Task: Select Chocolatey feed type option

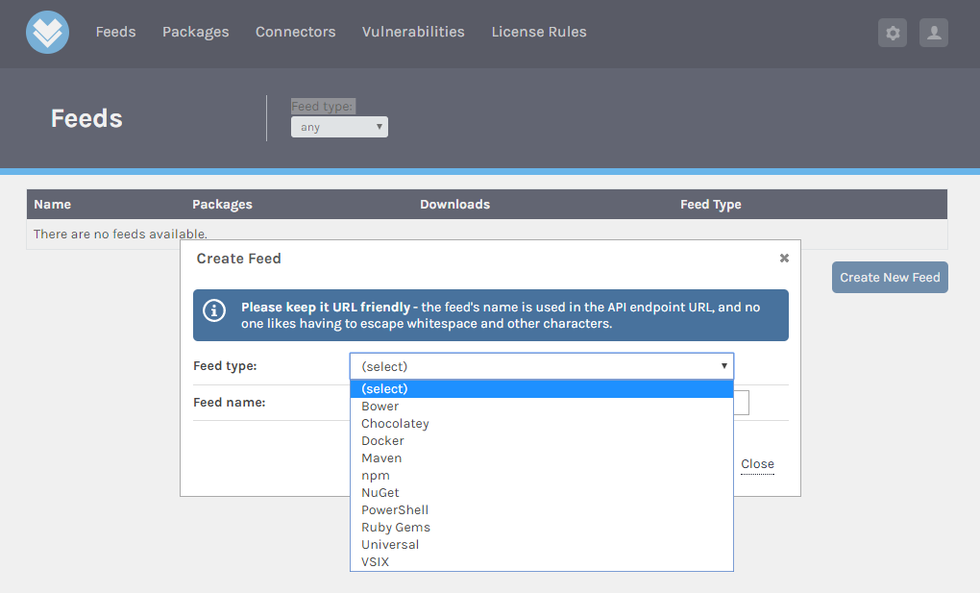Action: tap(395, 424)
